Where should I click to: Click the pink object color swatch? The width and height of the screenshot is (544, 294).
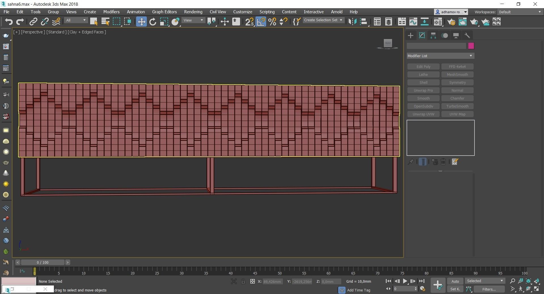(471, 46)
